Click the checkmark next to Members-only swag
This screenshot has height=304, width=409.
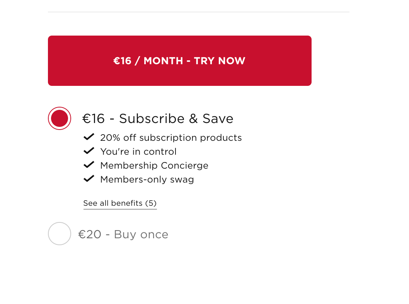click(x=89, y=179)
